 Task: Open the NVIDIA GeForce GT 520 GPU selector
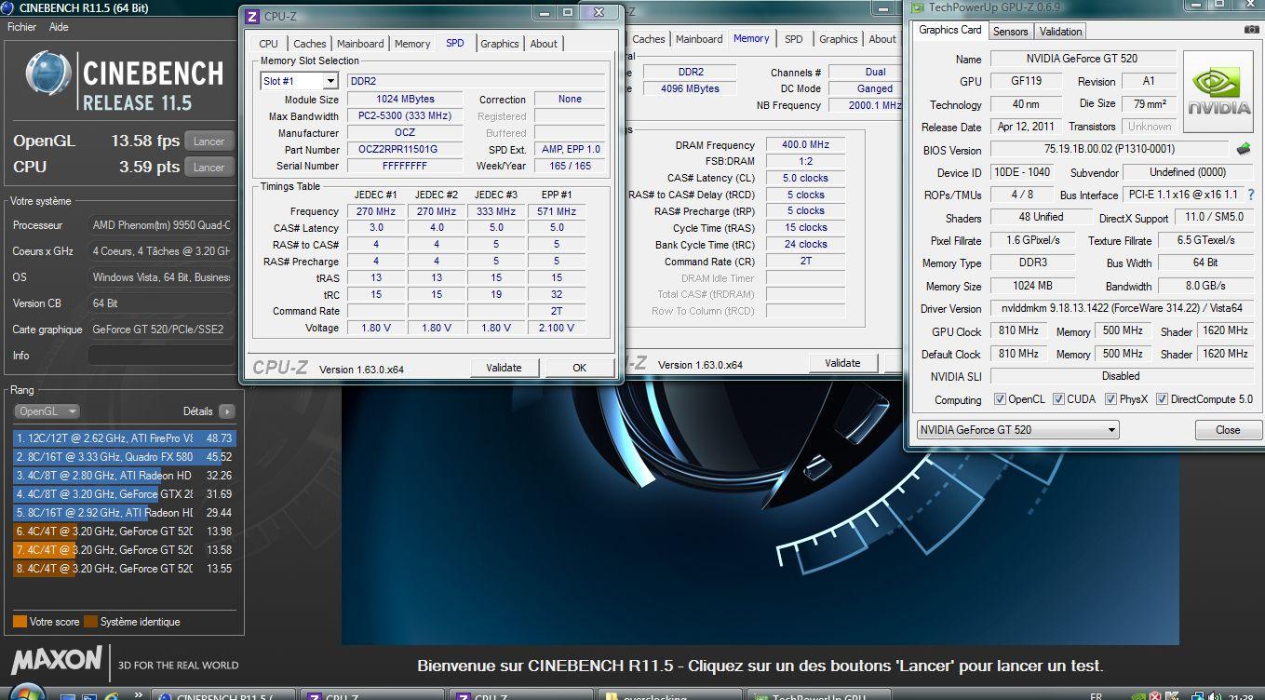(1017, 430)
